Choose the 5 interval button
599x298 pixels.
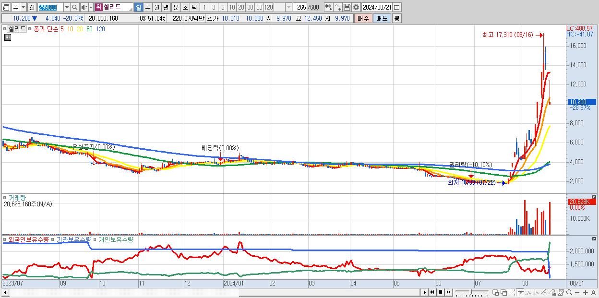pos(223,7)
